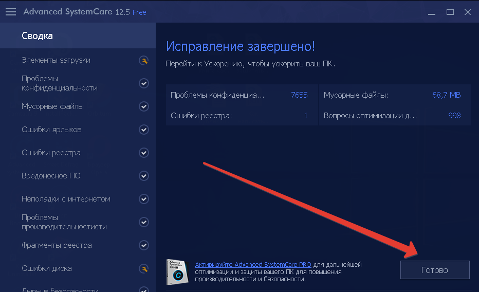Screen dimensions: 479x292
Task: Click the Готово button
Action: (x=435, y=270)
